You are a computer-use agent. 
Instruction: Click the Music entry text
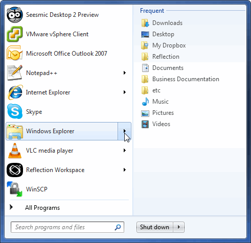click(161, 102)
